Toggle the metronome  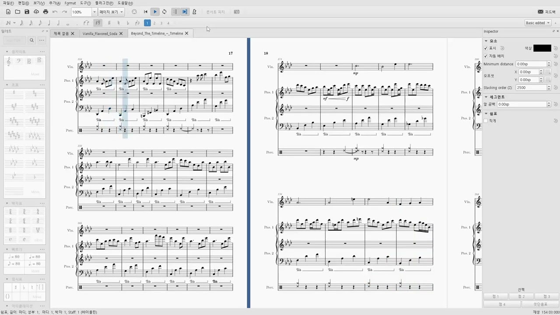[194, 12]
